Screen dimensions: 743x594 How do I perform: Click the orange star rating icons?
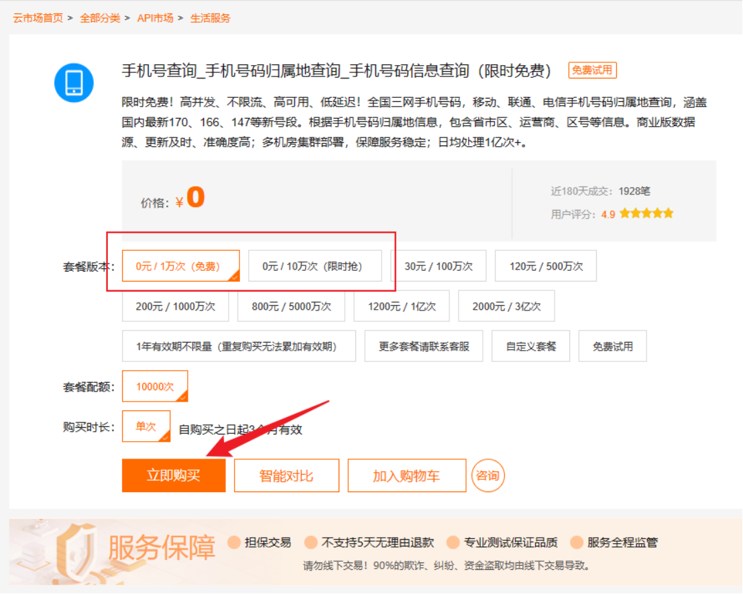click(x=646, y=214)
